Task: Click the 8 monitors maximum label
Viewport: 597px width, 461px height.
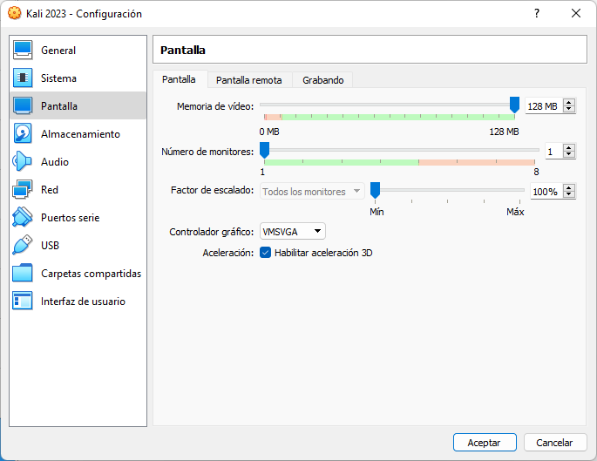Action: 536,172
